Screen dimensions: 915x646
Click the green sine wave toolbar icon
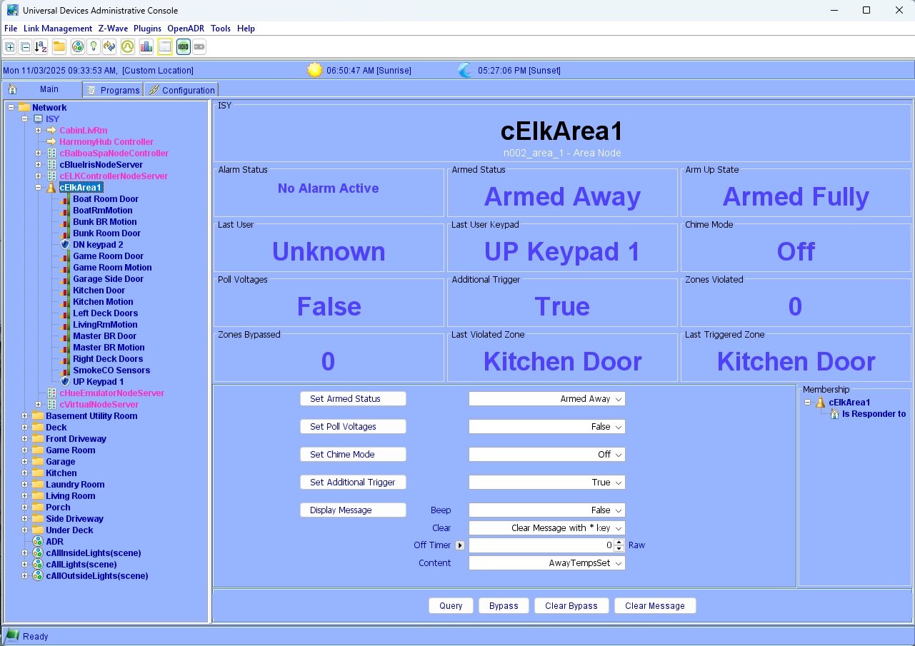pyautogui.click(x=128, y=47)
